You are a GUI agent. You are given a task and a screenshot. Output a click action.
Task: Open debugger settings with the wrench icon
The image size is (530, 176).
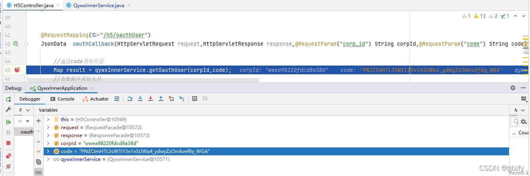[x=8, y=109]
